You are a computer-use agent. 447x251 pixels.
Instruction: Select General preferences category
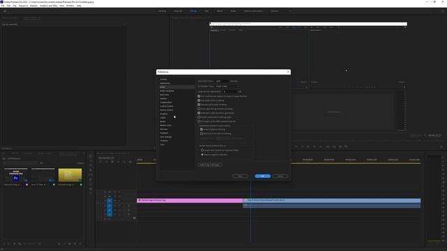click(x=163, y=79)
